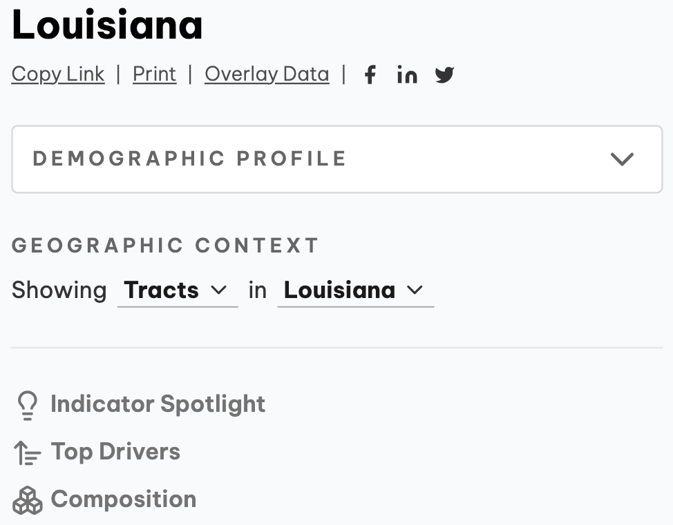Screen dimensions: 673x525
Task: Go to the Top Drivers section
Action: click(x=115, y=452)
